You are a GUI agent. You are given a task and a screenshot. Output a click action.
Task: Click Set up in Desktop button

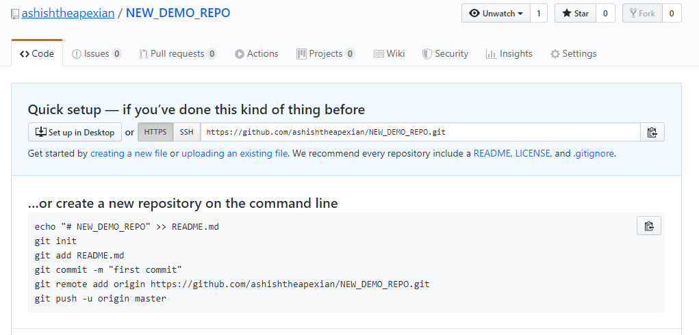[75, 132]
